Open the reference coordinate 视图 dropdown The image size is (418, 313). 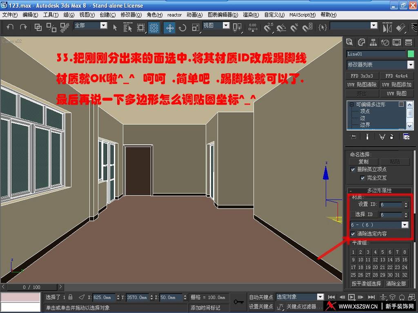coord(226,25)
